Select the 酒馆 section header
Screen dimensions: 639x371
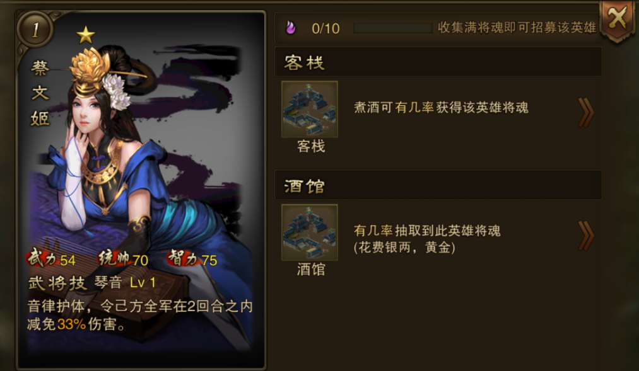[x=438, y=185]
